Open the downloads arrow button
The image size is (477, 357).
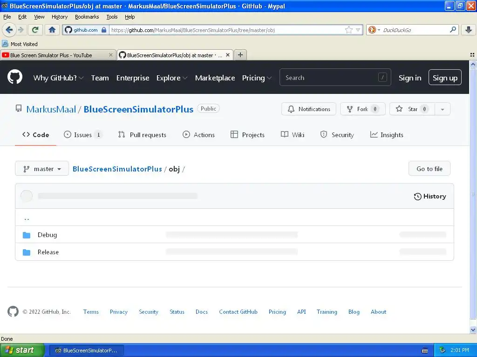point(469,30)
